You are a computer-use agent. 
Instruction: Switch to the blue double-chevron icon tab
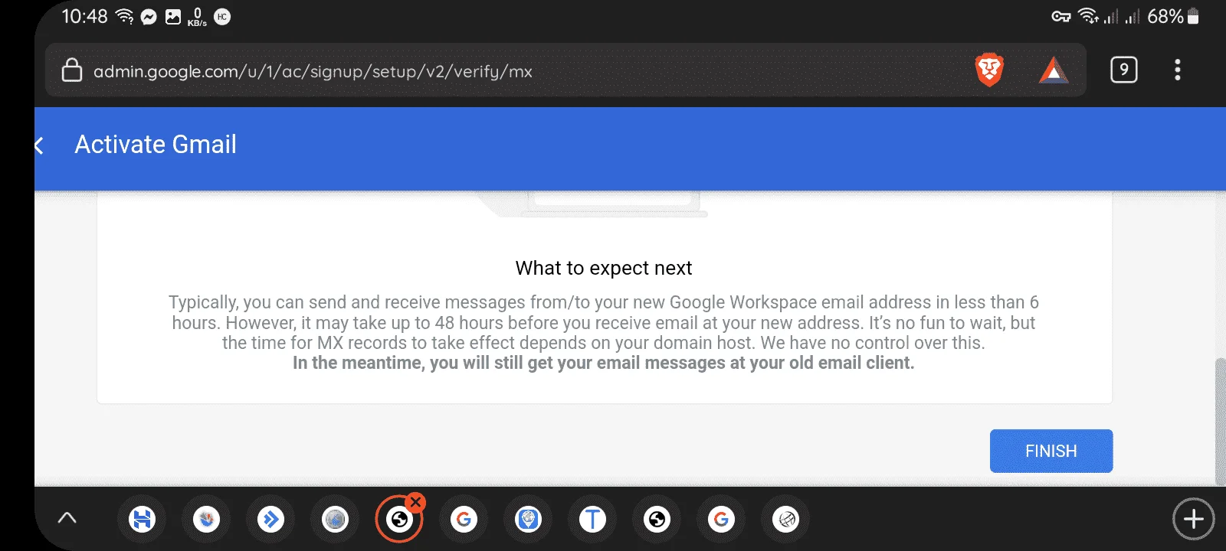[x=270, y=520]
